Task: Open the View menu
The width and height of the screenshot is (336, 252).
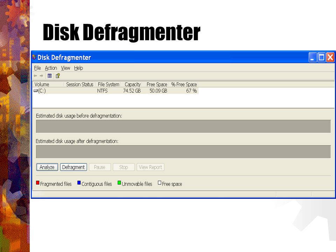Action: click(65, 68)
